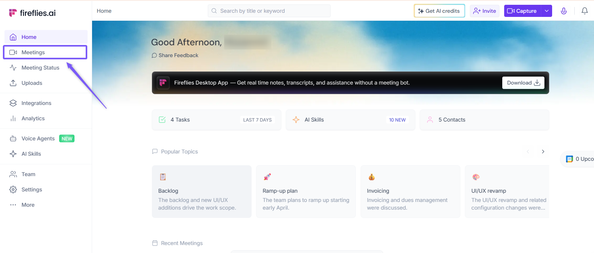
Task: Show next Popular Topics with right chevron
Action: tap(543, 152)
